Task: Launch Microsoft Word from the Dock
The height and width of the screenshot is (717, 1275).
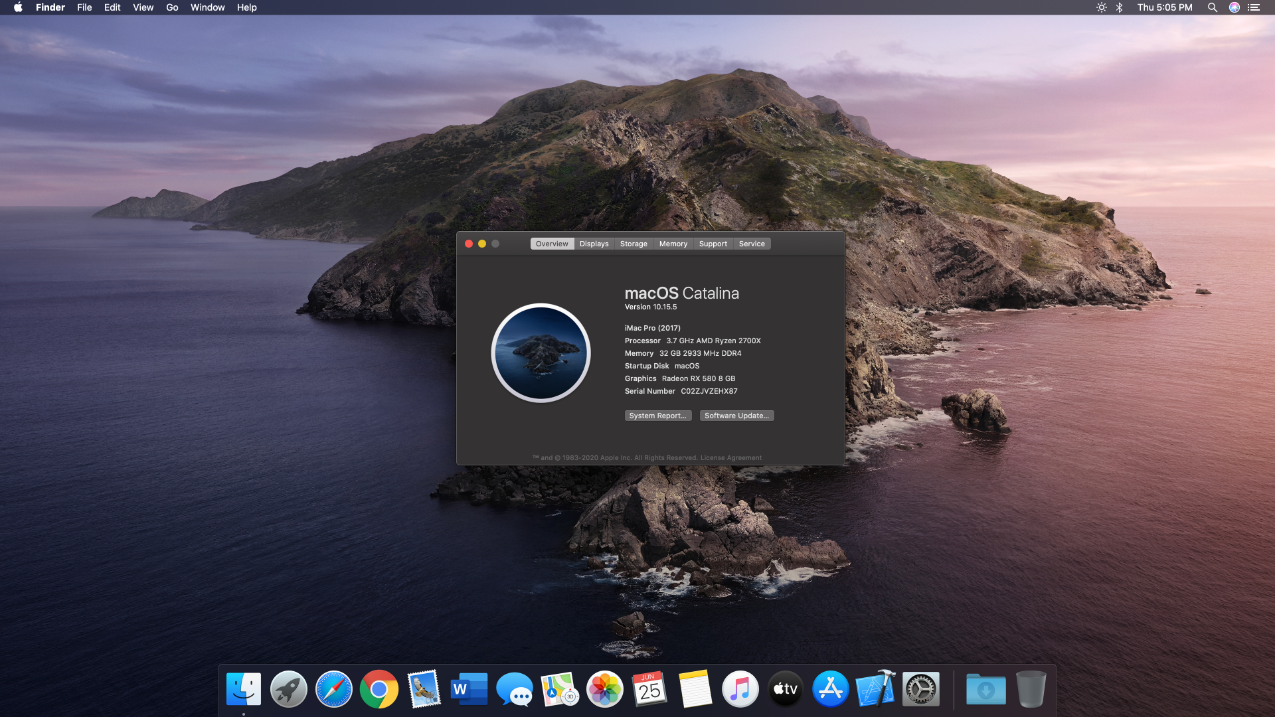Action: pyautogui.click(x=469, y=689)
